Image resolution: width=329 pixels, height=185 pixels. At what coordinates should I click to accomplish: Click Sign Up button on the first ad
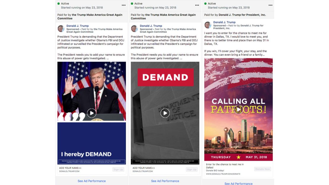(x=118, y=170)
